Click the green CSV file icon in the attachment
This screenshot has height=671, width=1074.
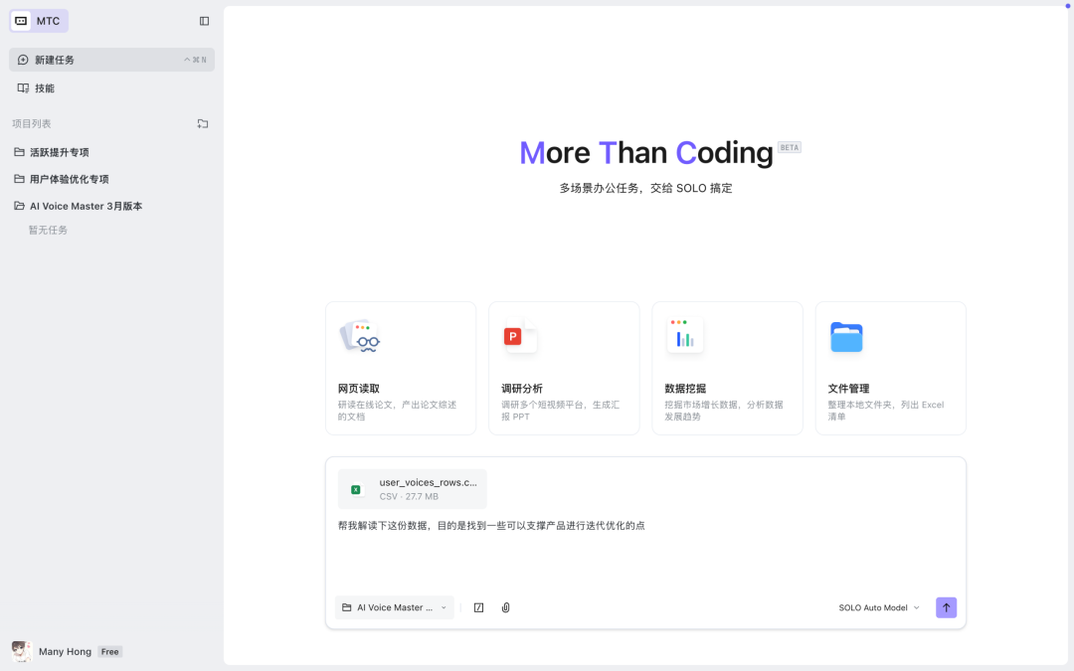tap(356, 488)
